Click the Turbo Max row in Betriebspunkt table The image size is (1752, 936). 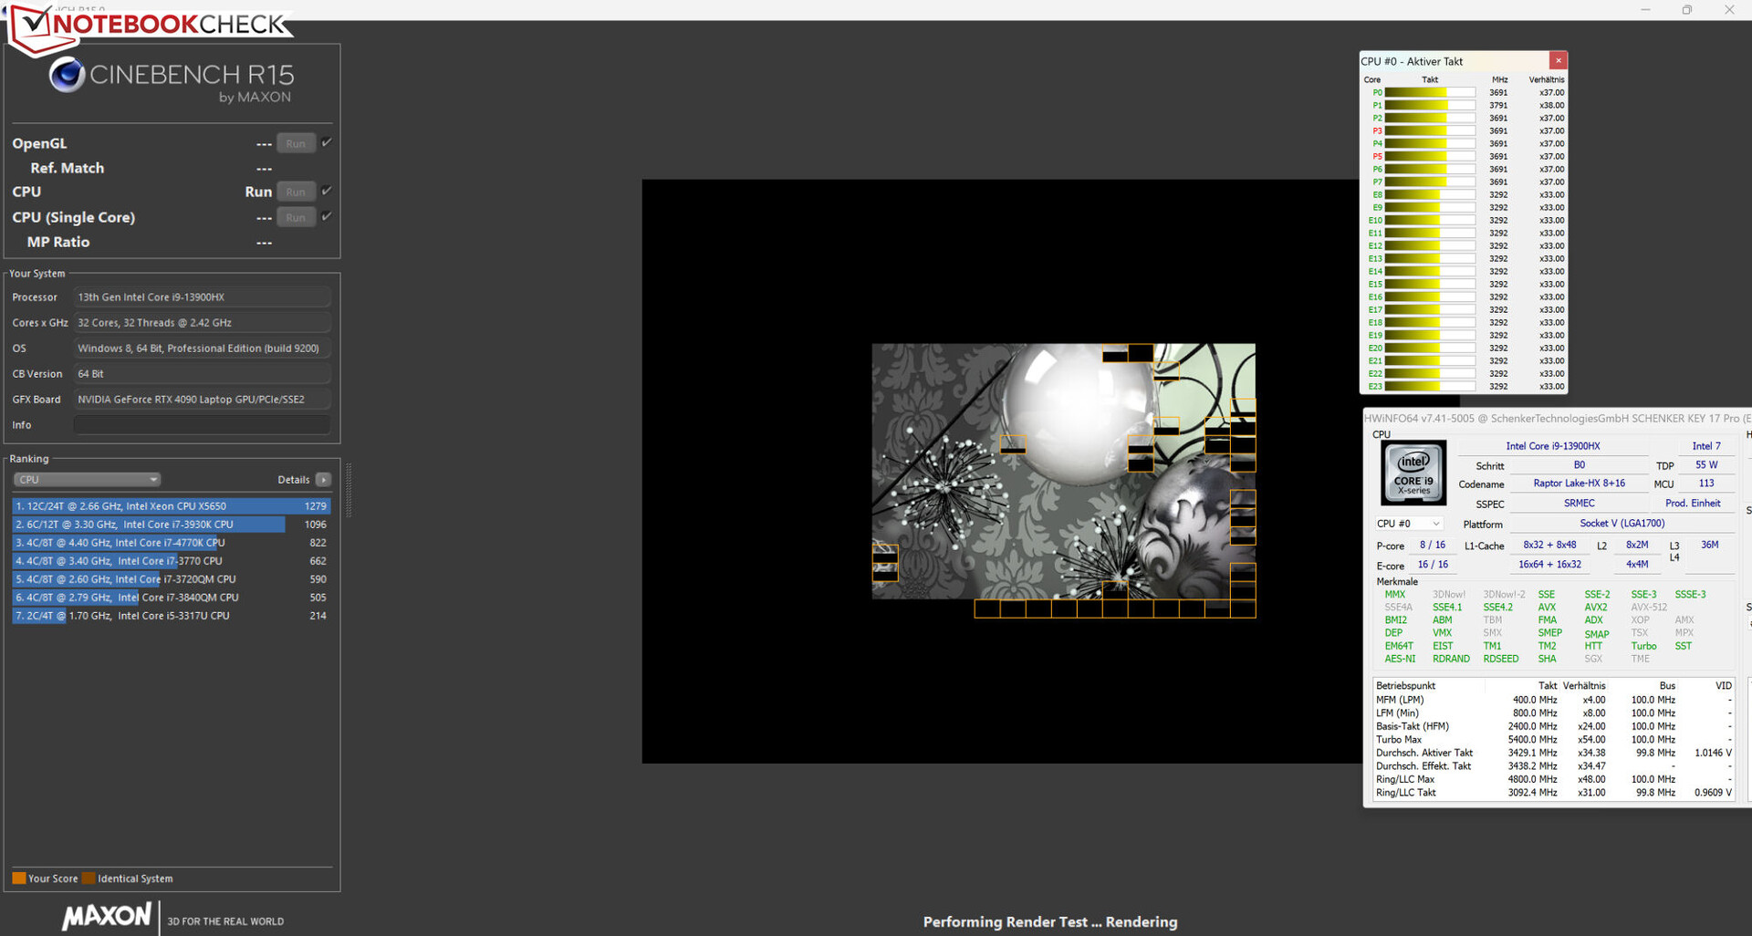coord(1553,740)
